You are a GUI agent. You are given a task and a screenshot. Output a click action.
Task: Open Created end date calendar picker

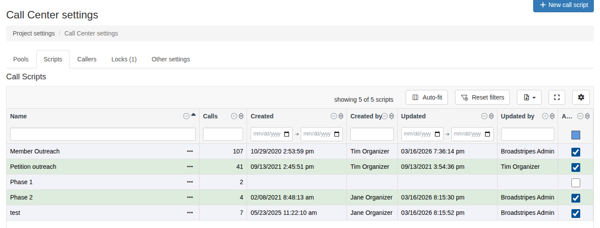click(x=337, y=134)
